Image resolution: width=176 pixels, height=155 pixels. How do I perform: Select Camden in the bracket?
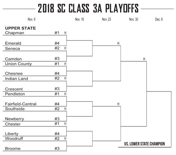[13, 59]
